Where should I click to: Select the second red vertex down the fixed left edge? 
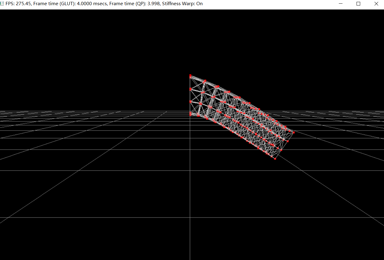pyautogui.click(x=190, y=89)
